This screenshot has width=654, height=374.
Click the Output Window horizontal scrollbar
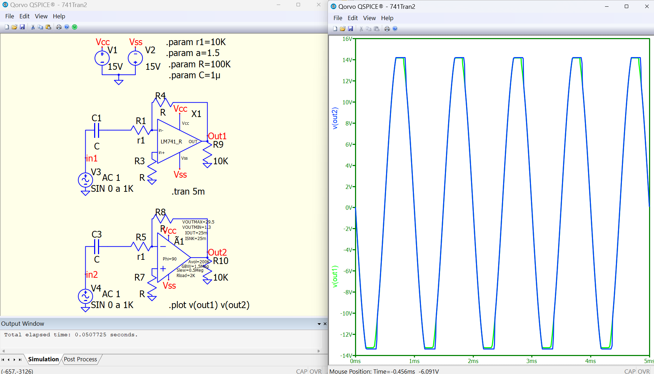tap(161, 351)
